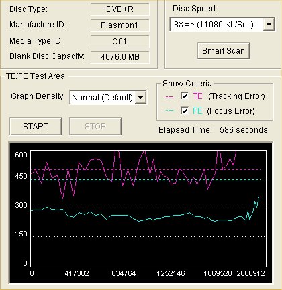282x290 pixels.
Task: Click the 450 y-axis label on graph
Action: [x=21, y=176]
